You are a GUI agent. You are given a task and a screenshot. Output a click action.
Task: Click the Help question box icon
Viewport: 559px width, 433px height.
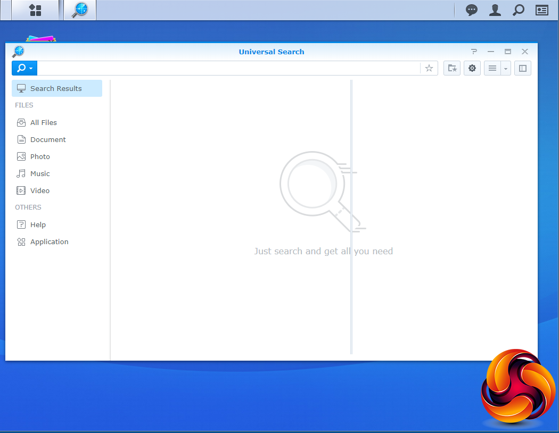click(x=21, y=224)
